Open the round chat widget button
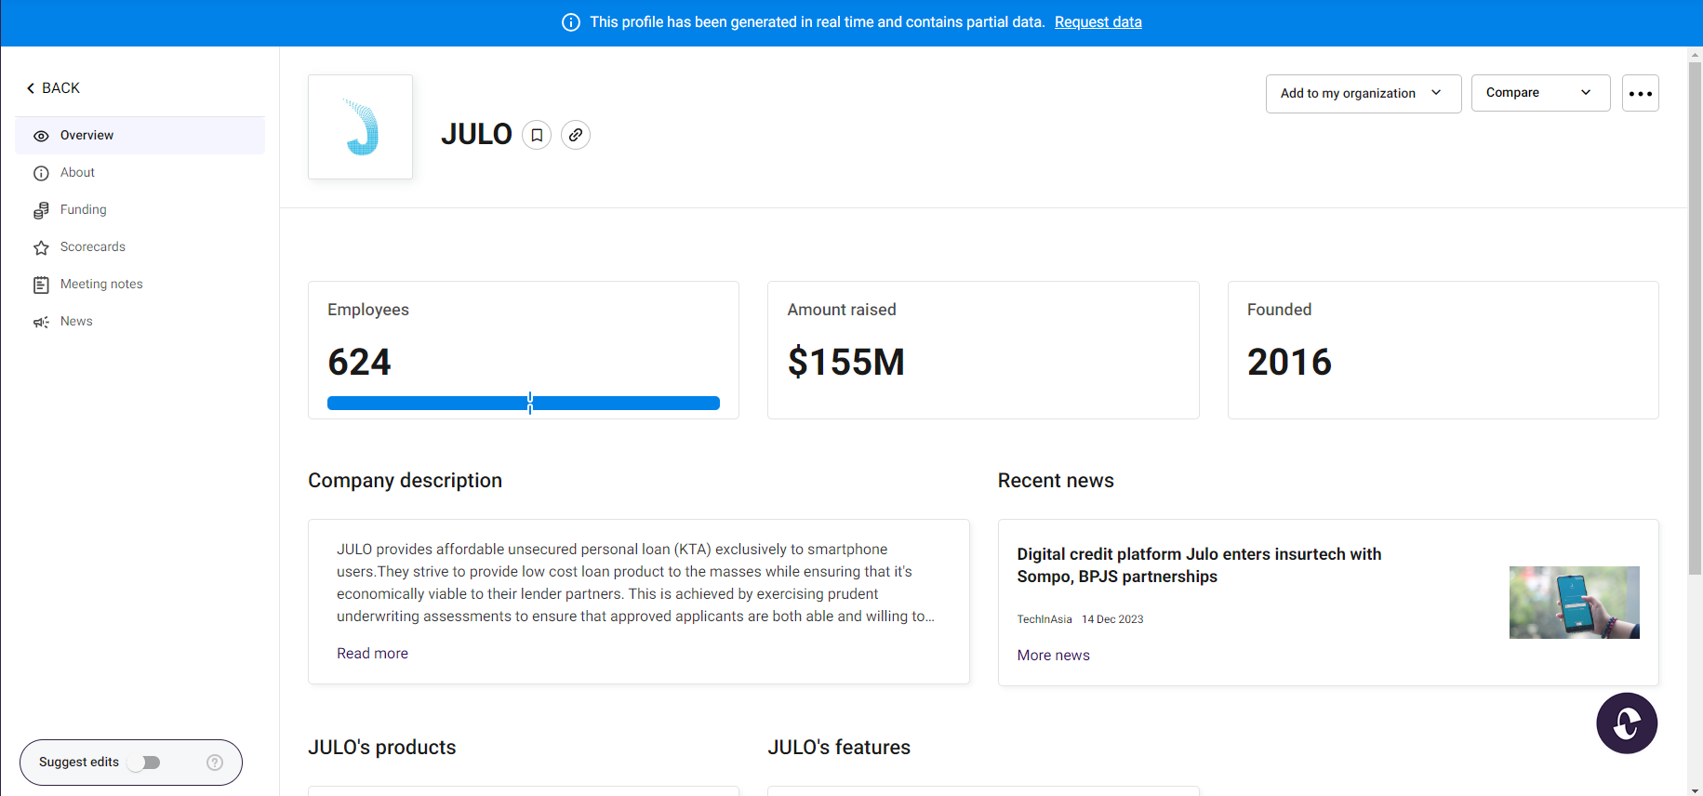 [1627, 723]
